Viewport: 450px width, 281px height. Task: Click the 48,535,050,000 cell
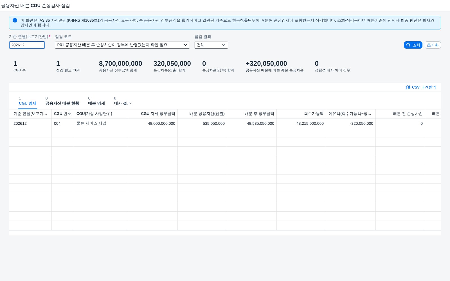252,123
